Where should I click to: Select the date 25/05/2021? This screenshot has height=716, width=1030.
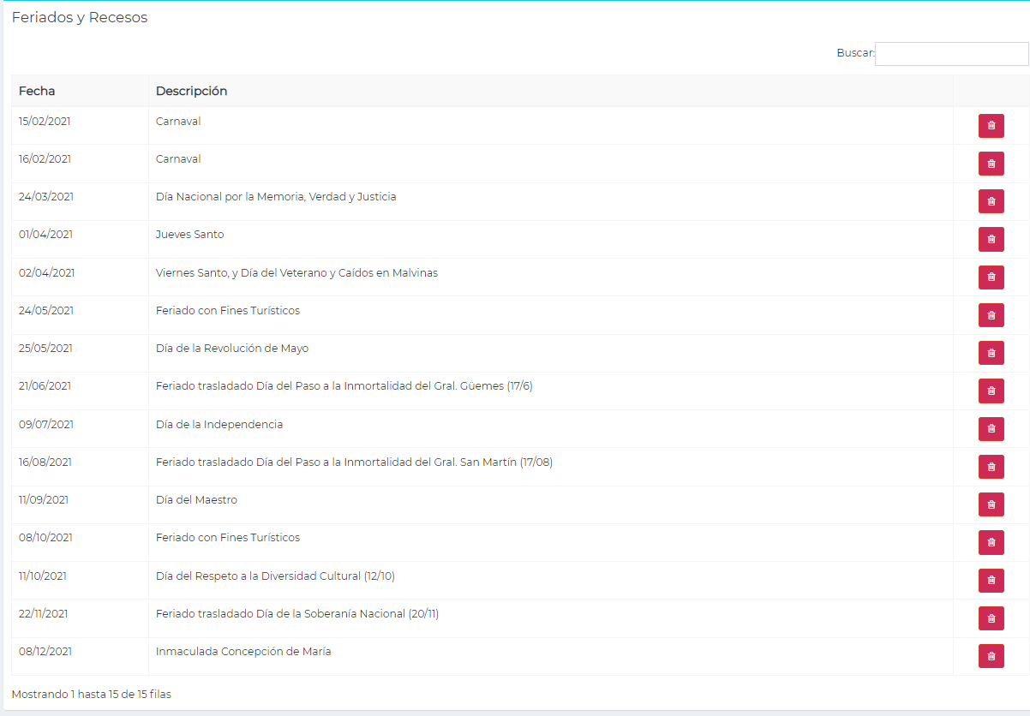click(x=46, y=349)
